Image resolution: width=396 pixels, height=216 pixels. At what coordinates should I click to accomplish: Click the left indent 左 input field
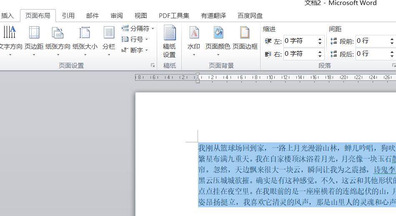click(x=299, y=41)
